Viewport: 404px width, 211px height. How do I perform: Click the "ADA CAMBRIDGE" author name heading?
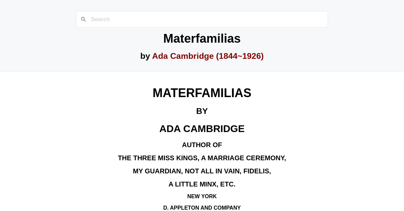[x=202, y=129]
